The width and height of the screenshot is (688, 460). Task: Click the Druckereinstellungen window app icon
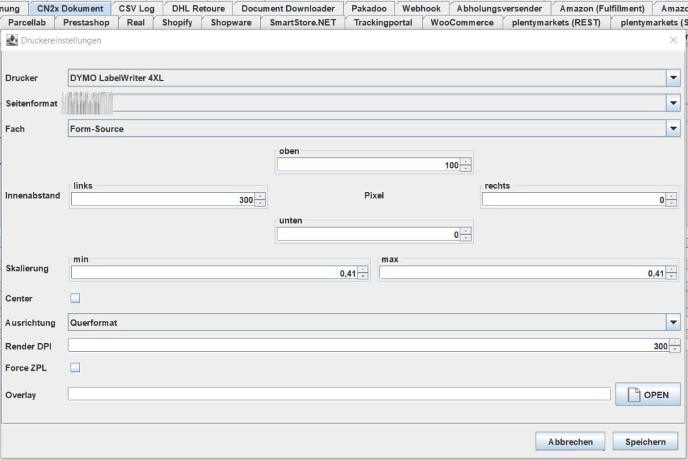point(12,40)
